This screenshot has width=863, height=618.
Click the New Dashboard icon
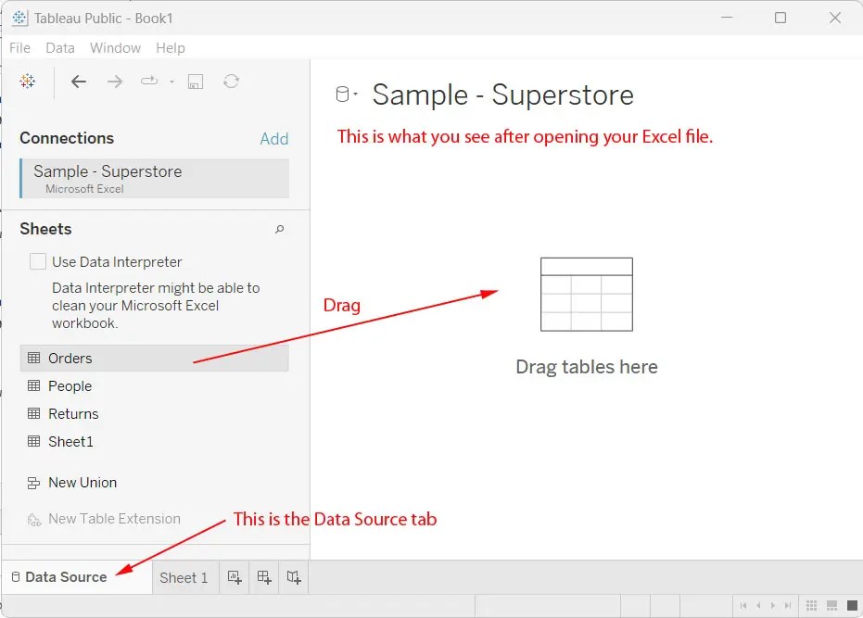click(264, 577)
